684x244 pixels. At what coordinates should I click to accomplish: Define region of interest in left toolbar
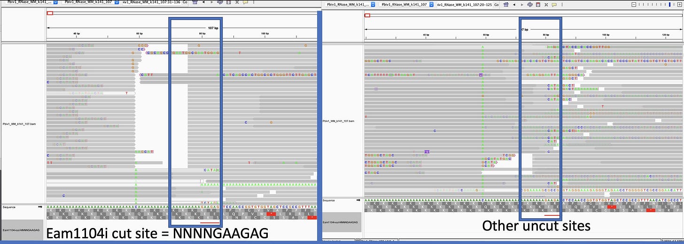click(228, 2)
